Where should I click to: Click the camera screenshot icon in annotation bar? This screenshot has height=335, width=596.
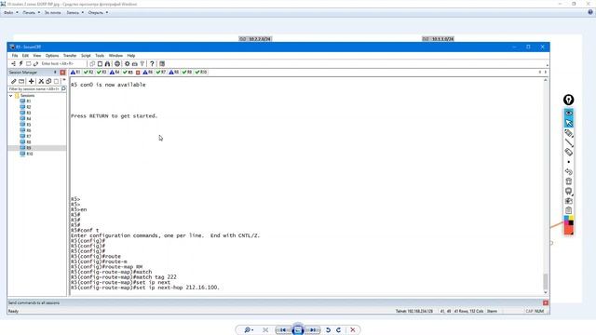(569, 201)
